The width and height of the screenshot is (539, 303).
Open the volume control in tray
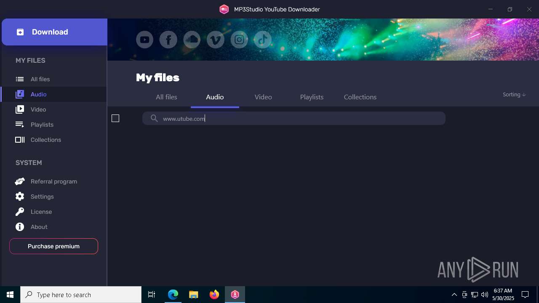click(x=485, y=295)
